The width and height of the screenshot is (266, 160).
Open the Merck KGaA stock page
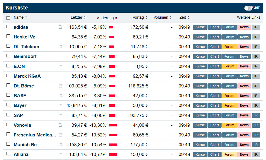pos(27,76)
